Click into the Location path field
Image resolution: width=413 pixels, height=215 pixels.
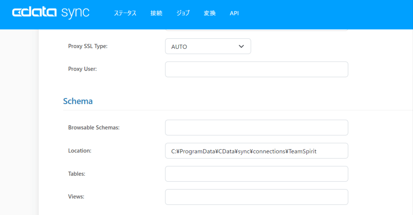point(256,151)
